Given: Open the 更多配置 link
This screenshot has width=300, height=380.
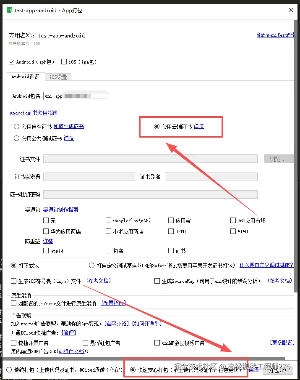Looking at the screenshot, I should coord(282,343).
